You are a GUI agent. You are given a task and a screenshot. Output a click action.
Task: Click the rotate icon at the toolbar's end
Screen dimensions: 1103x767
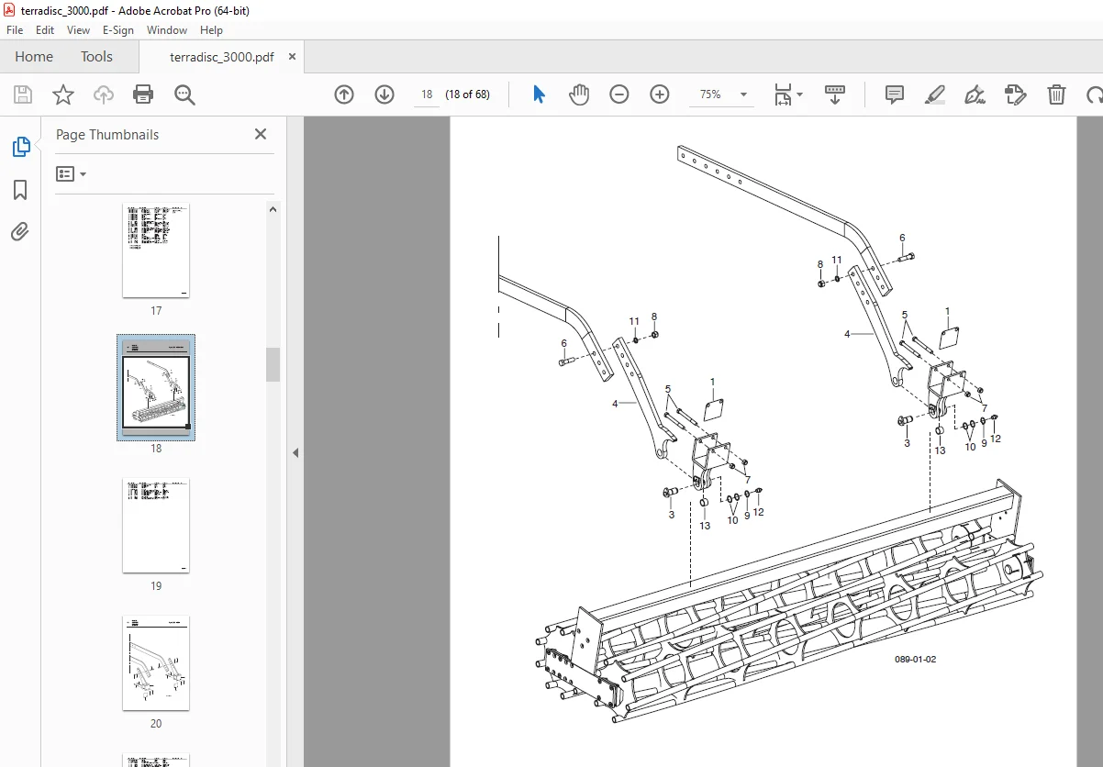(1094, 94)
